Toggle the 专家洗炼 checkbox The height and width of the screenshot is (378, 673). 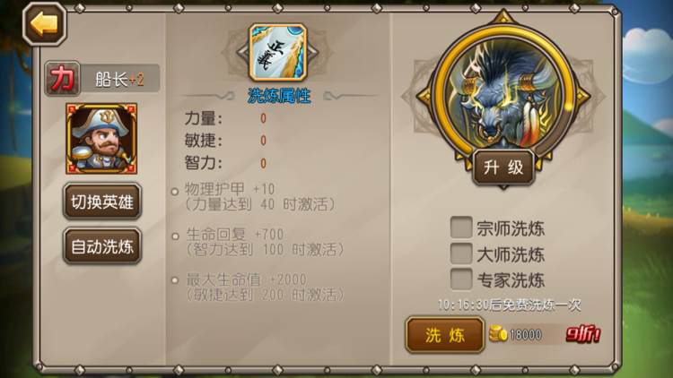(461, 279)
